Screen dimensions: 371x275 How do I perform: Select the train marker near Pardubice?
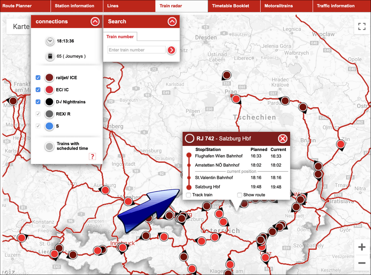coord(285,101)
